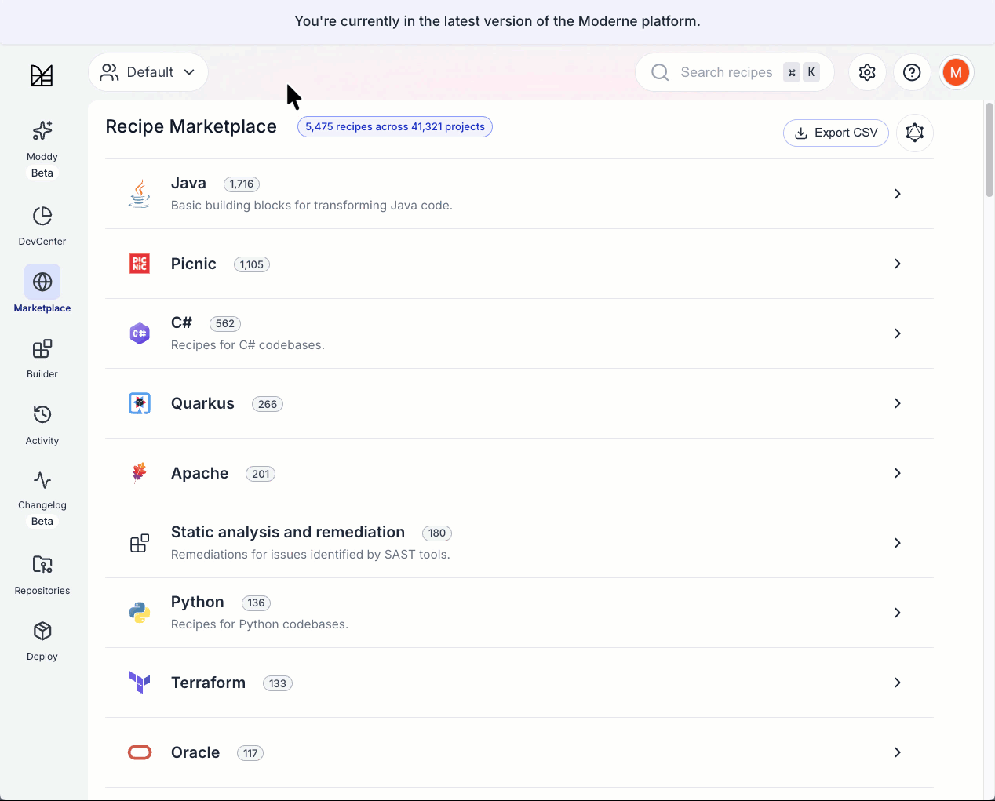Open settings gear icon
The height and width of the screenshot is (801, 995).
click(867, 72)
